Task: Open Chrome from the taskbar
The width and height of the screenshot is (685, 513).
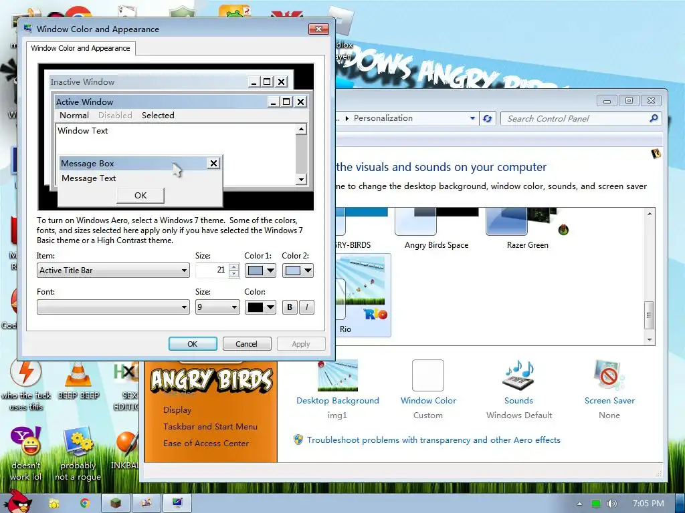Action: pos(85,504)
